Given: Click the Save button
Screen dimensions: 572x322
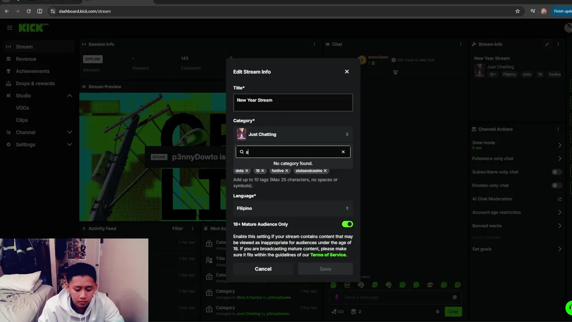Looking at the screenshot, I should [x=325, y=269].
